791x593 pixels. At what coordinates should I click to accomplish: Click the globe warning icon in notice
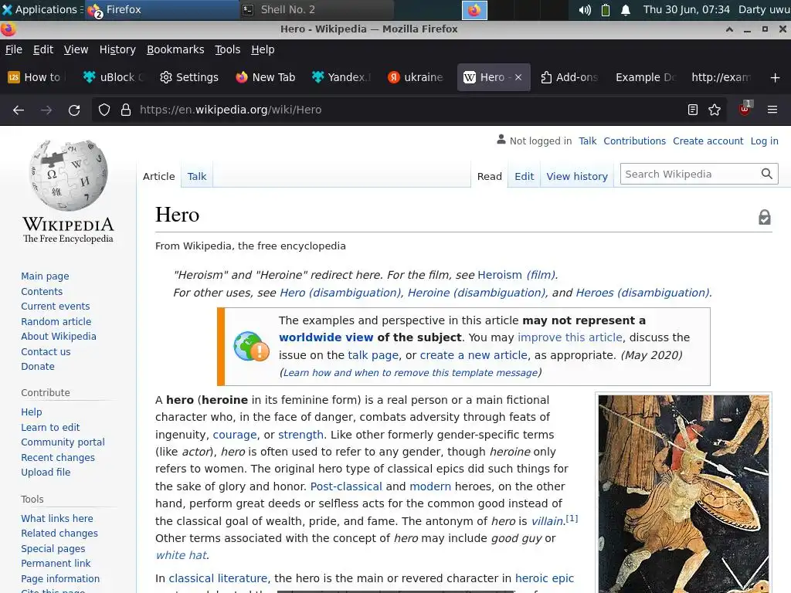[251, 347]
